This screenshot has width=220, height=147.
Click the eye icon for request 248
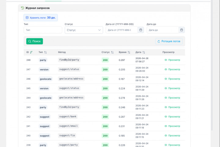tap(166, 60)
